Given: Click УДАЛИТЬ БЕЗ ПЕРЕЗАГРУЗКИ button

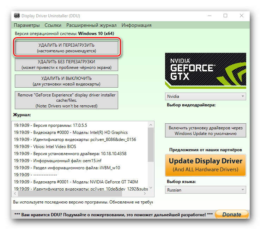Looking at the screenshot, I should coord(66,64).
